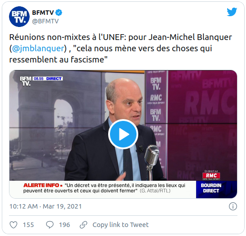Click the BFM TV logo in the video corner
Viewport: 246px width, 236px height.
[x=26, y=81]
